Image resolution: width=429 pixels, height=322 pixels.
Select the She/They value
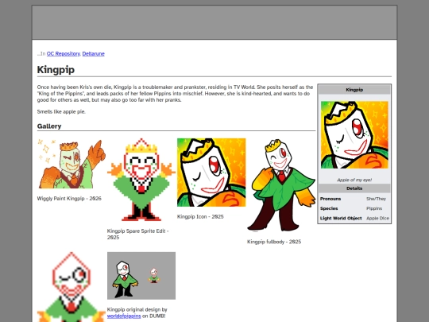pyautogui.click(x=377, y=199)
